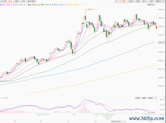The height and width of the screenshot is (123, 166).
Task: Click the 3500.00 price axis label
Action: pos(161,10)
